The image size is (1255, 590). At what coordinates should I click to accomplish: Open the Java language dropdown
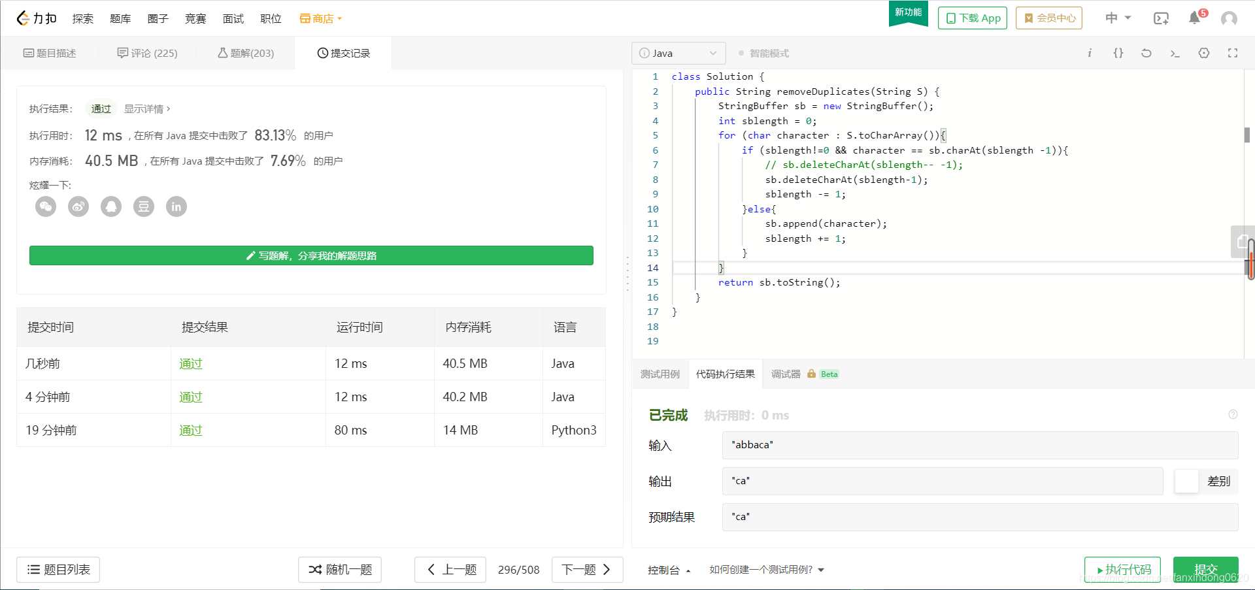point(678,53)
